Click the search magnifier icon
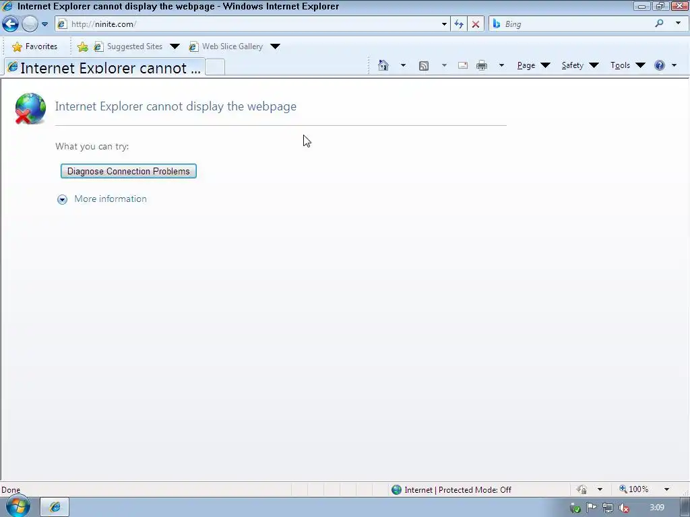This screenshot has height=517, width=690. (x=659, y=24)
